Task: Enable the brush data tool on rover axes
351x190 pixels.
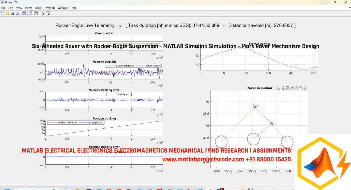Action: (x=283, y=88)
